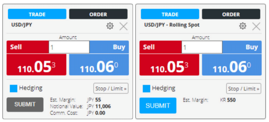The width and height of the screenshot is (269, 122).
Task: Switch to ORDER tab in USD/JPY panel
Action: 98,14
